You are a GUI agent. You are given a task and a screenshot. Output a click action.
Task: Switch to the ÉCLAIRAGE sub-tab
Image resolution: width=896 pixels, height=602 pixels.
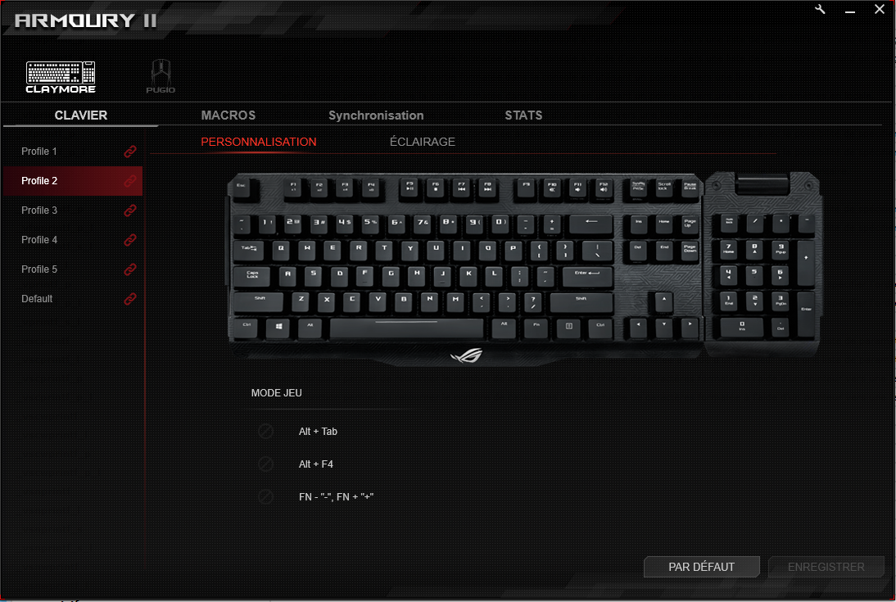click(423, 142)
